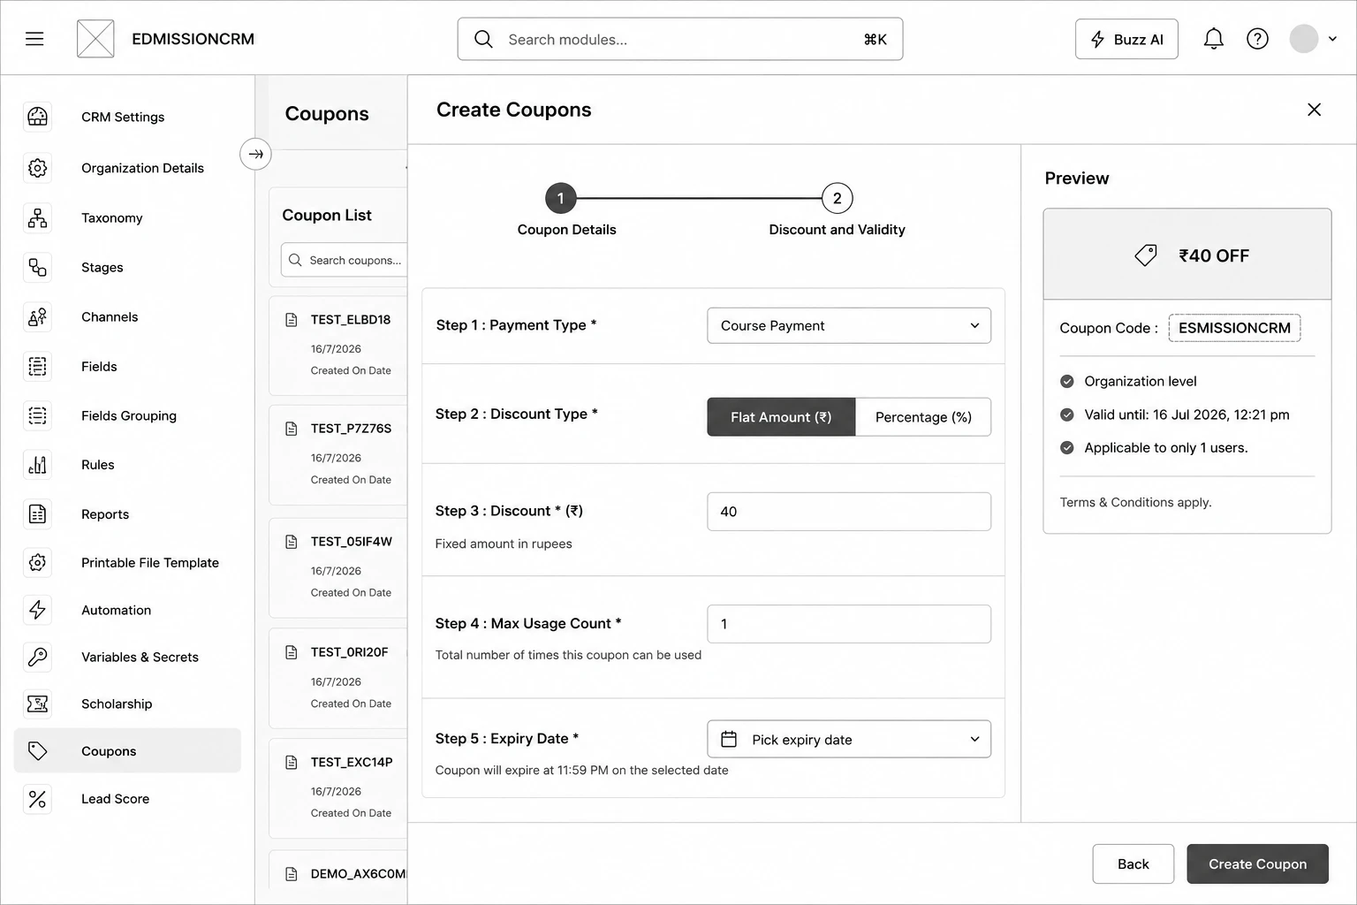This screenshot has height=905, width=1357.
Task: Click the Reports document icon
Action: coord(37,514)
